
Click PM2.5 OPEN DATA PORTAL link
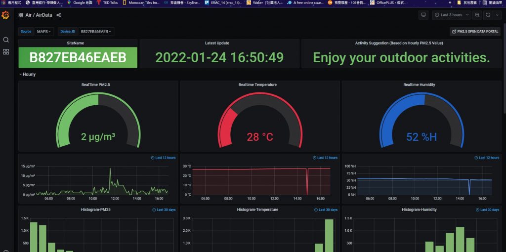[x=475, y=32]
